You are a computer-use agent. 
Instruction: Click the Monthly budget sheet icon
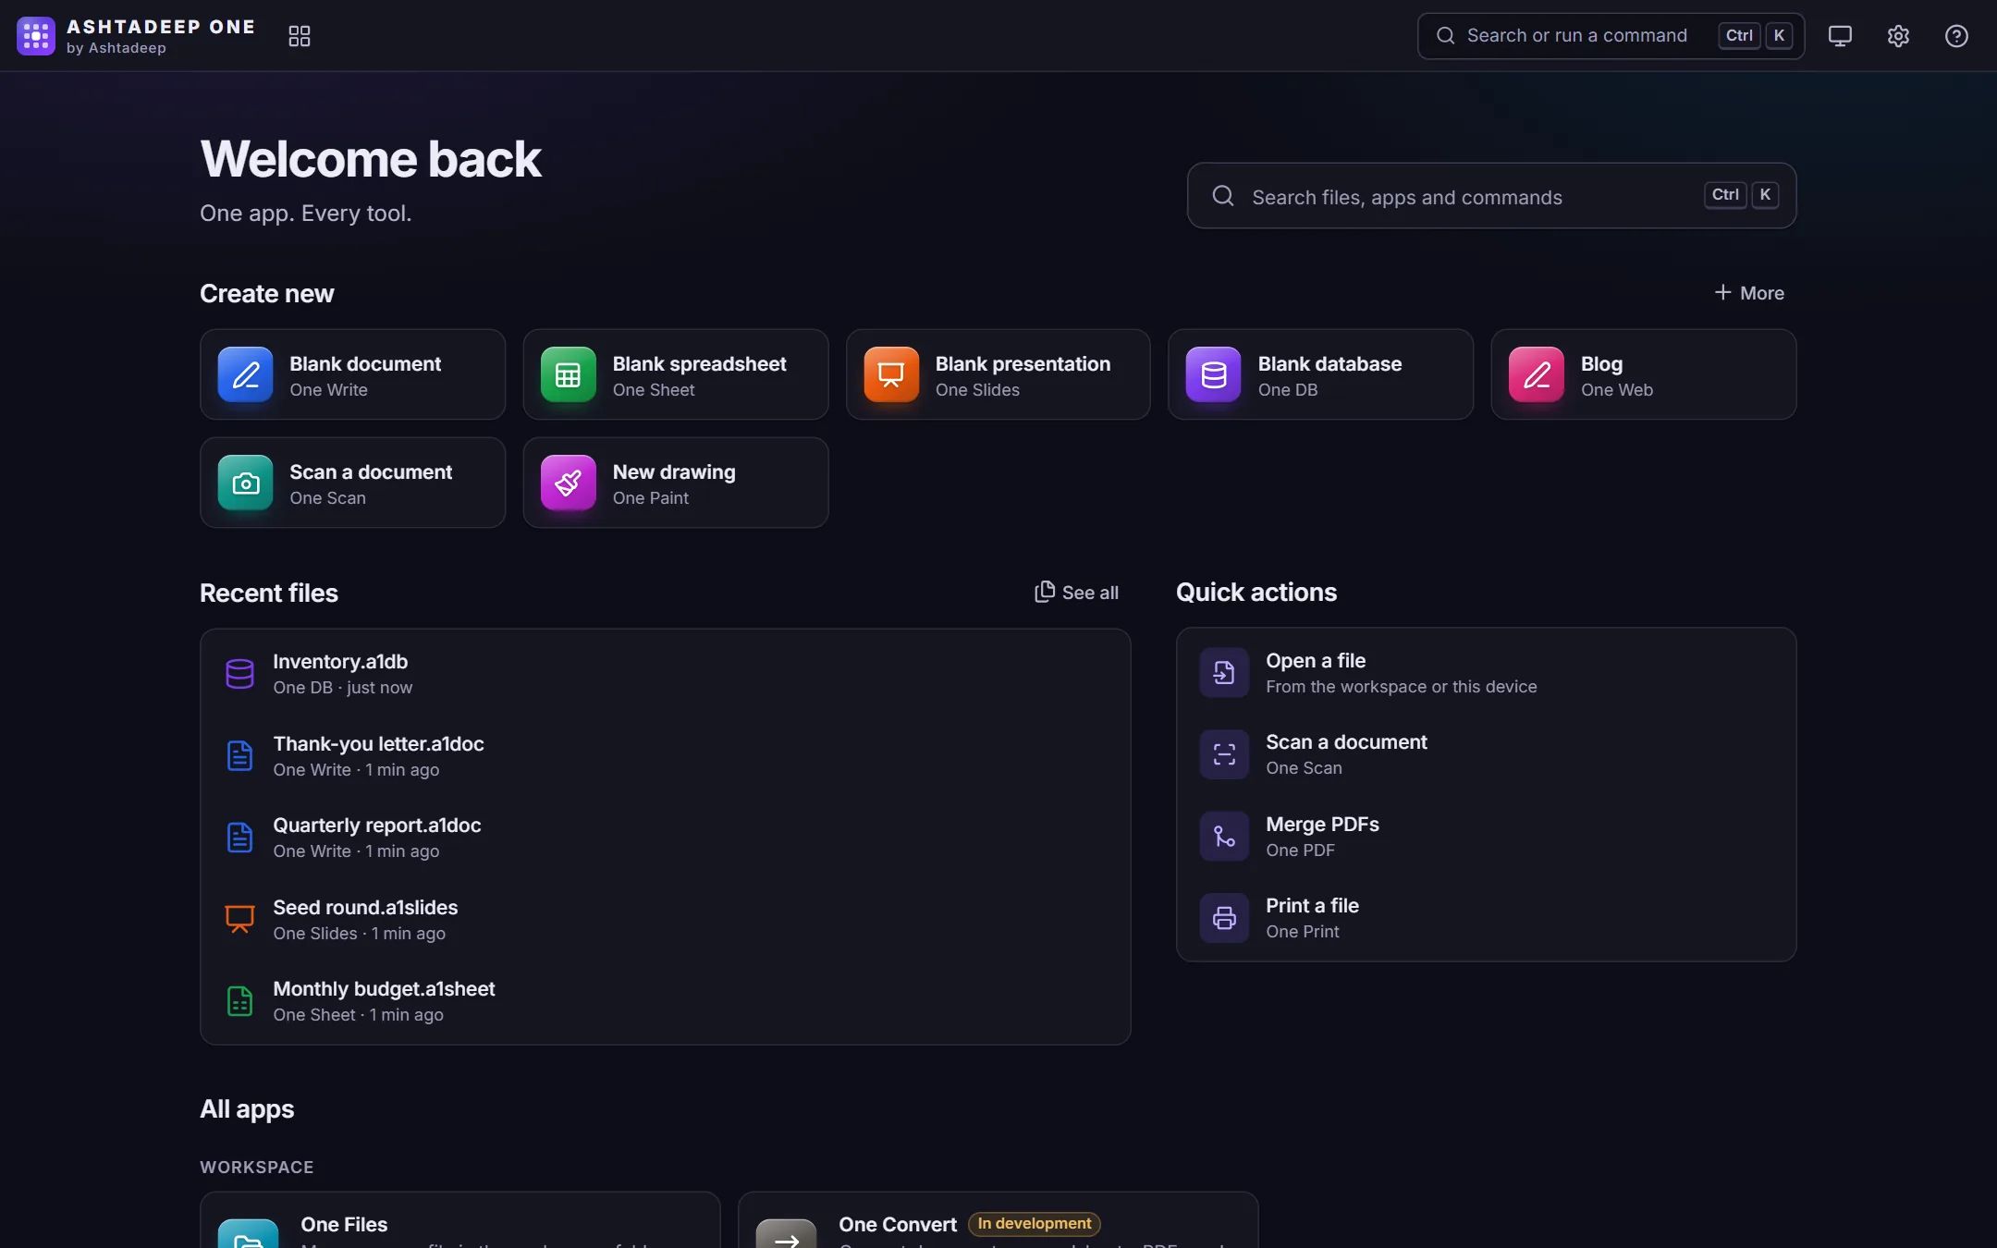click(239, 1001)
